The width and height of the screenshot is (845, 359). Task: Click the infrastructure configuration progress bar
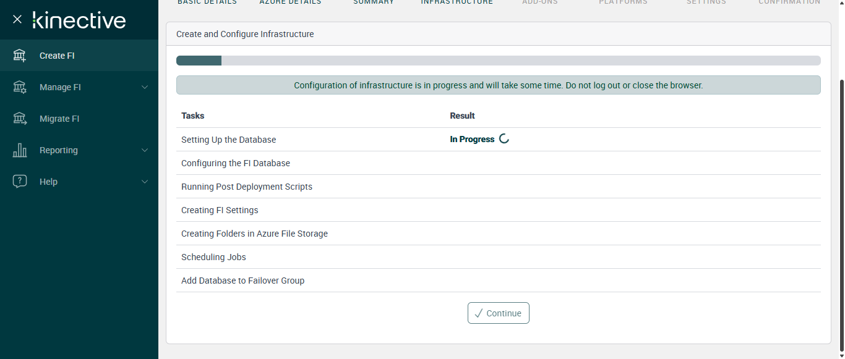click(x=498, y=61)
